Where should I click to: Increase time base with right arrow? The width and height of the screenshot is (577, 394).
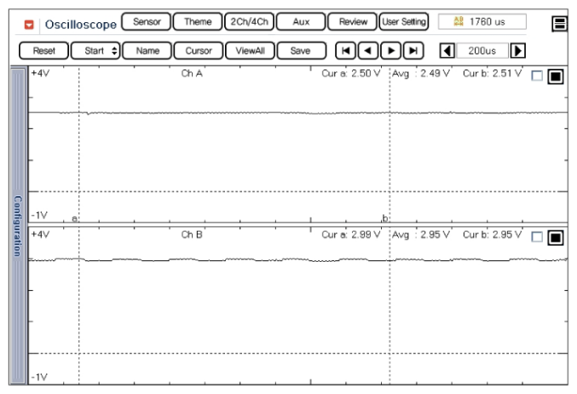[516, 51]
